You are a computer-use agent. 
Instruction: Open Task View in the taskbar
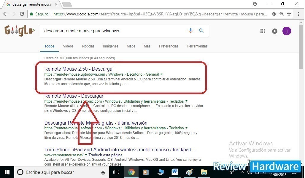coord(116,172)
